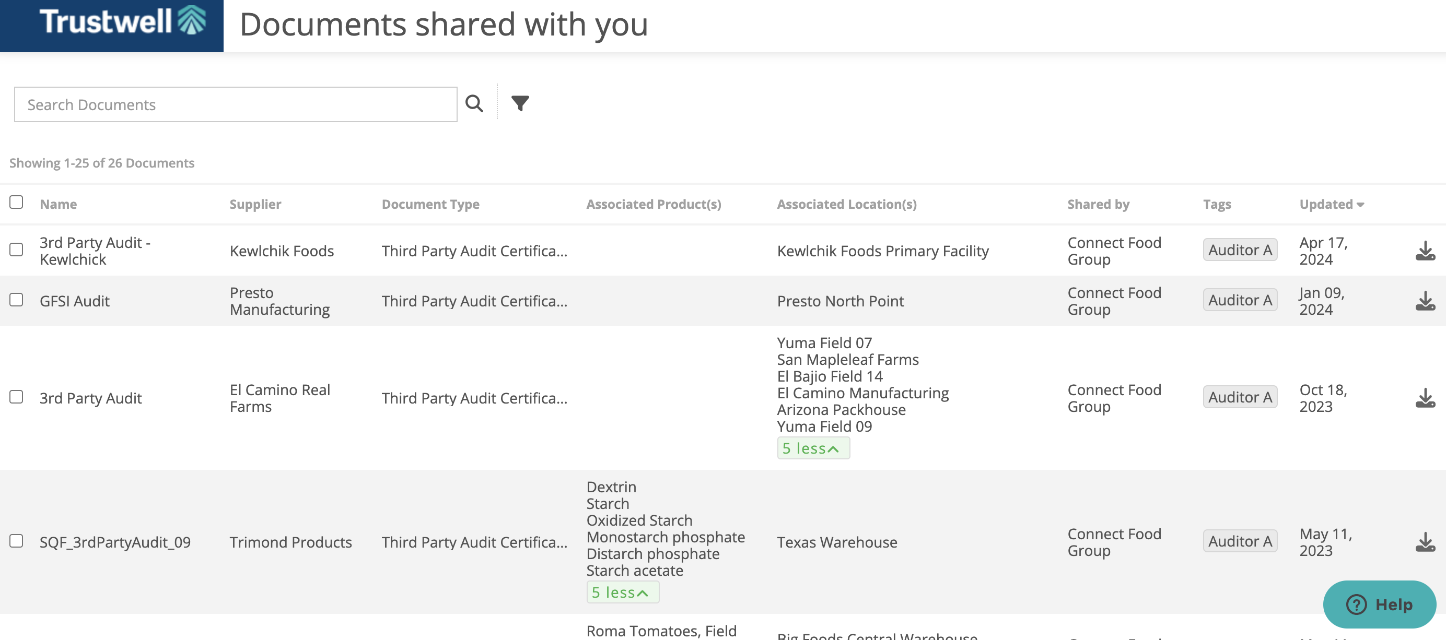The height and width of the screenshot is (640, 1446).
Task: Click the search magnifier icon
Action: (x=474, y=103)
